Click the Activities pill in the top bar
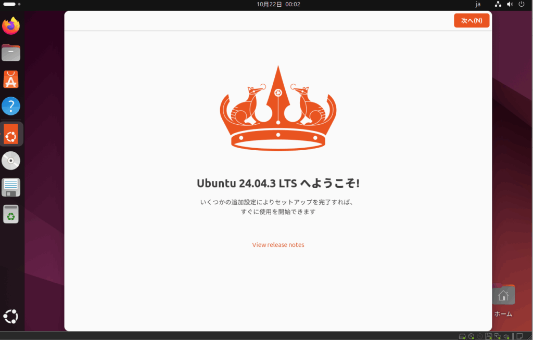533x340 pixels. 10,4
